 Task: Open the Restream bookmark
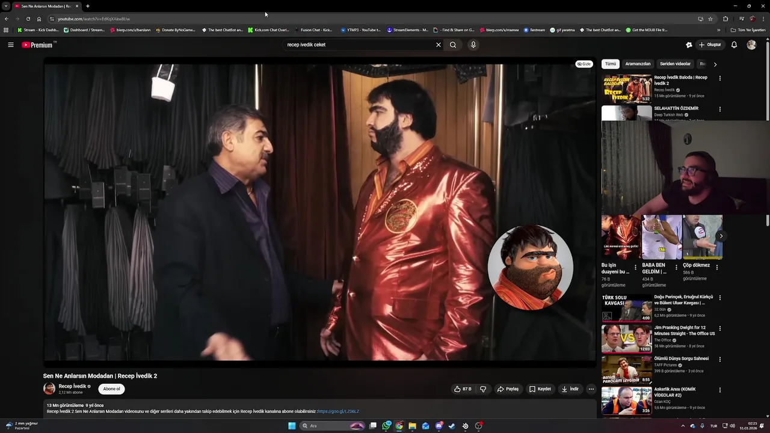(534, 29)
